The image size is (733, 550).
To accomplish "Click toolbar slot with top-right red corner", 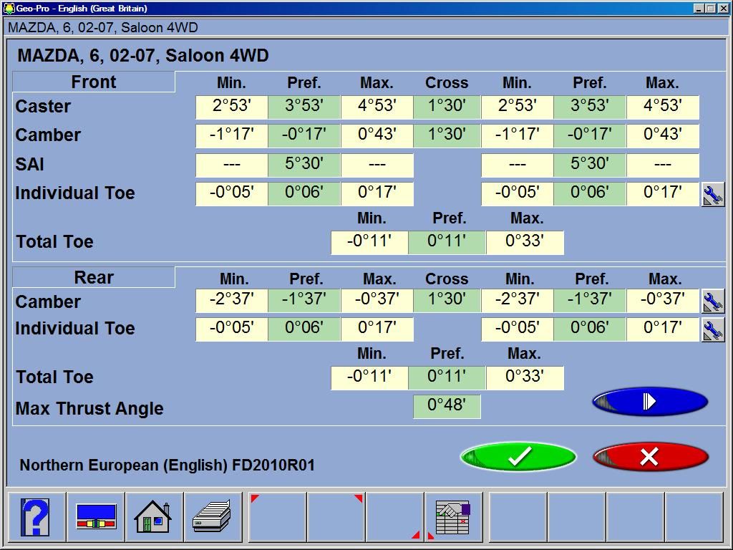I will click(x=336, y=517).
